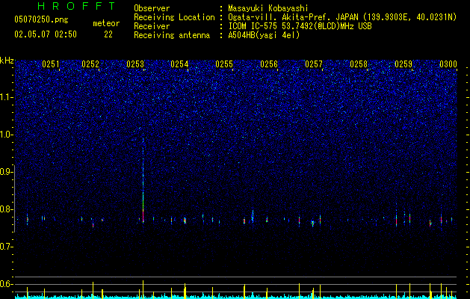Select observer name Masayuki Kobayashi
Screen dimensions: 470x299
[x=268, y=8]
